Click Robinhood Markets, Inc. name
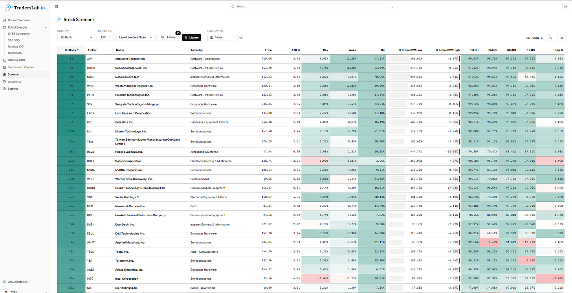572x293 pixels. (x=131, y=68)
